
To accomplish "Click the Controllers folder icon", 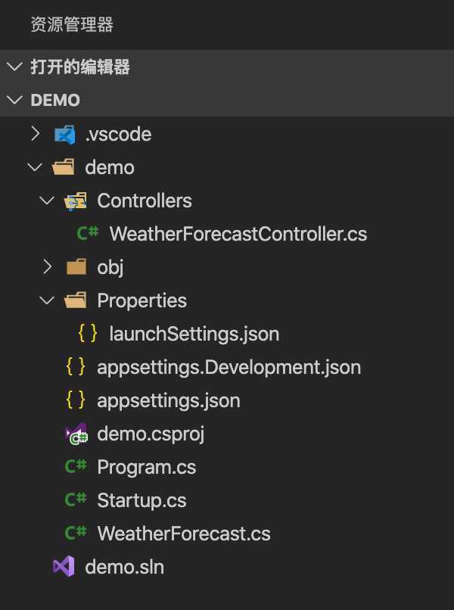I will [x=76, y=201].
